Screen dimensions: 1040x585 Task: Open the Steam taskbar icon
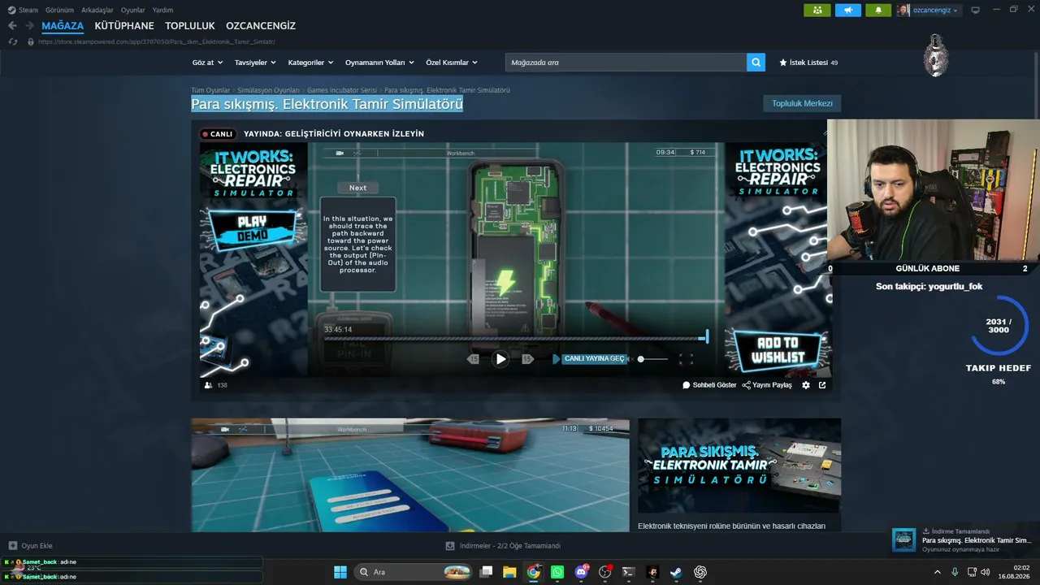(676, 572)
